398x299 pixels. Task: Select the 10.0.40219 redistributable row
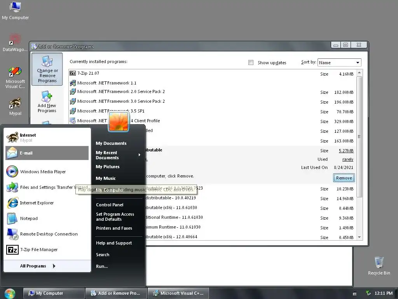coord(250,198)
